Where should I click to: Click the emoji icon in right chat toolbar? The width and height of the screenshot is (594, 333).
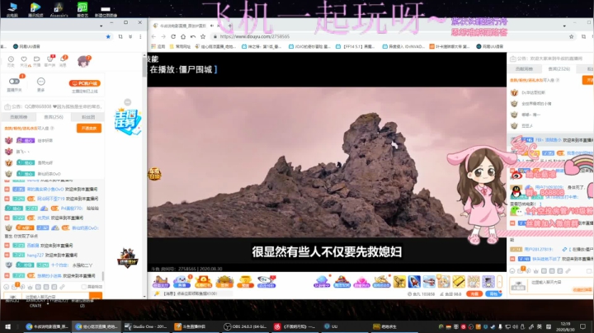[x=512, y=271]
